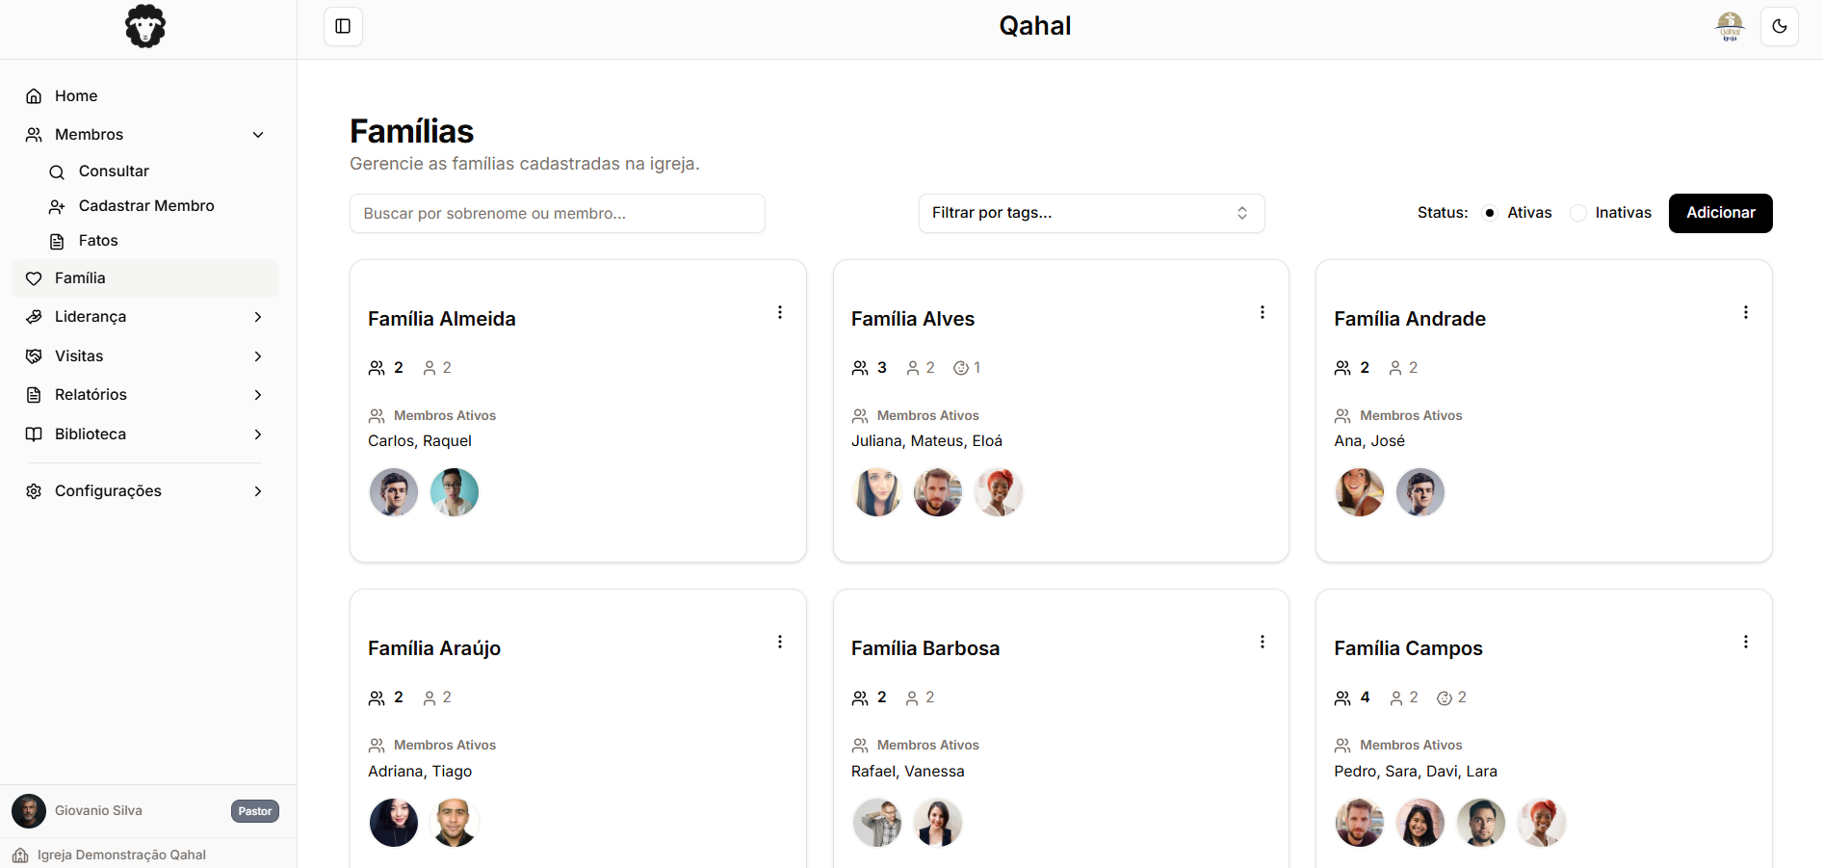
Task: Open the Consultar search icon under Membros
Action: pos(58,171)
